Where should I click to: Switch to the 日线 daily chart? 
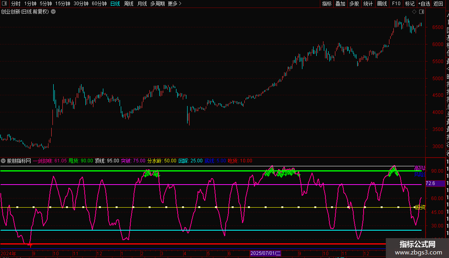click(115, 4)
